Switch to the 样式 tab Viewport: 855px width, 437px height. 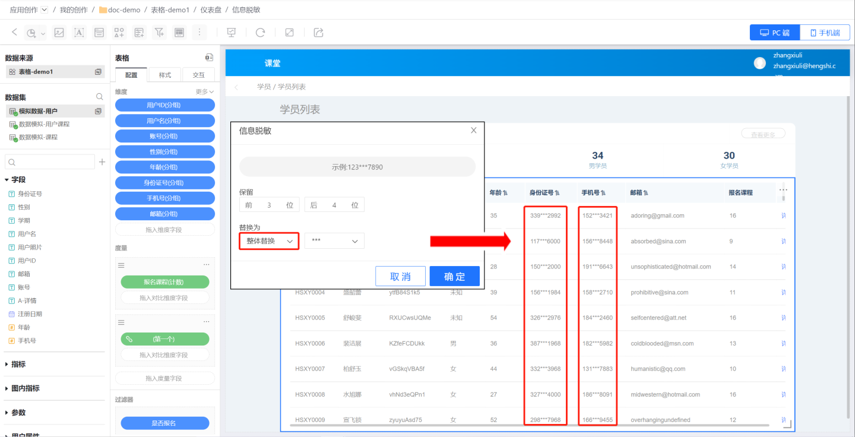coord(164,75)
